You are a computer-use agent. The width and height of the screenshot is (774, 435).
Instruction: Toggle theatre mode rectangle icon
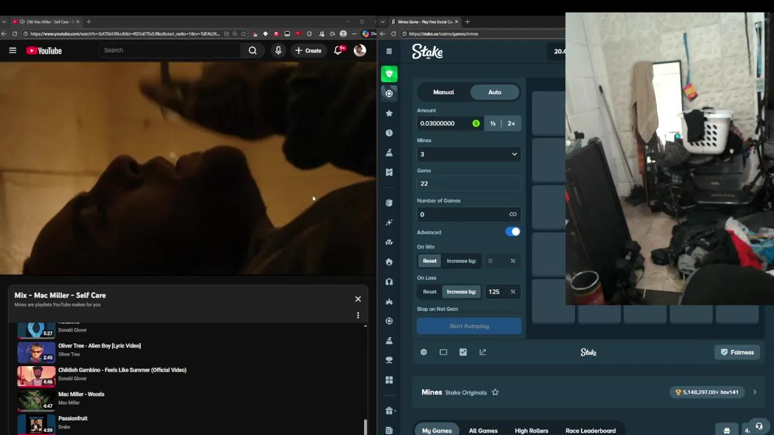tap(443, 352)
